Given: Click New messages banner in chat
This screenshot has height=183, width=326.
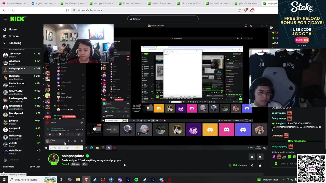Looking at the screenshot, I should (296, 141).
